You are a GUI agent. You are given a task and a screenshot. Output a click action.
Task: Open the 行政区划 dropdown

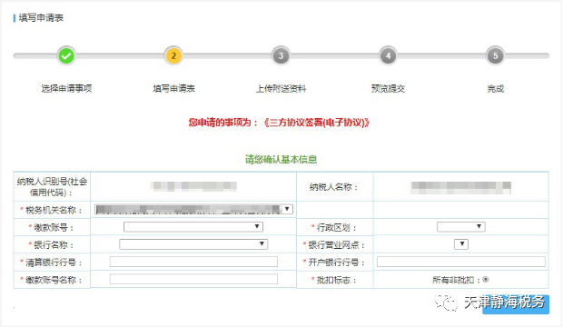click(461, 227)
